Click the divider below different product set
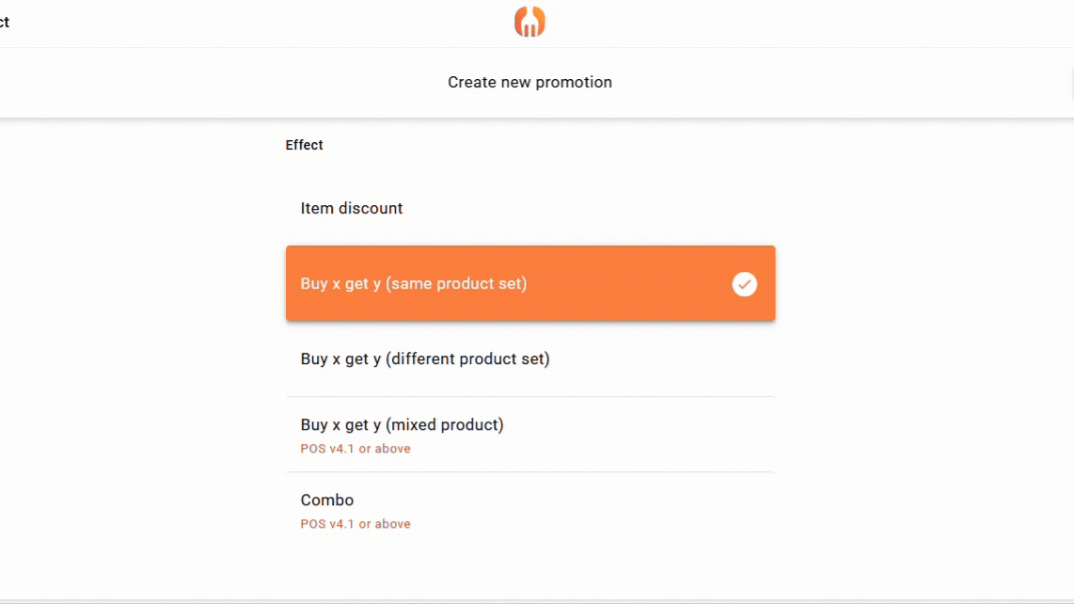 tap(529, 397)
